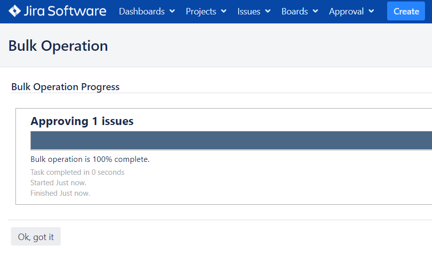Click the Approving 1 issues heading
The width and height of the screenshot is (432, 256).
tap(82, 121)
